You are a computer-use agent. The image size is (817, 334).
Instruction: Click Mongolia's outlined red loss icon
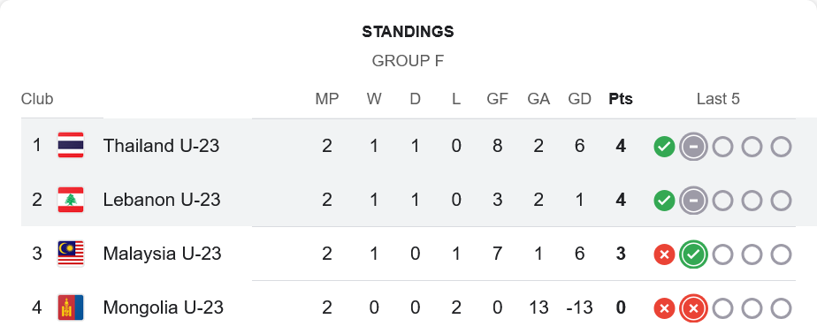(x=693, y=309)
